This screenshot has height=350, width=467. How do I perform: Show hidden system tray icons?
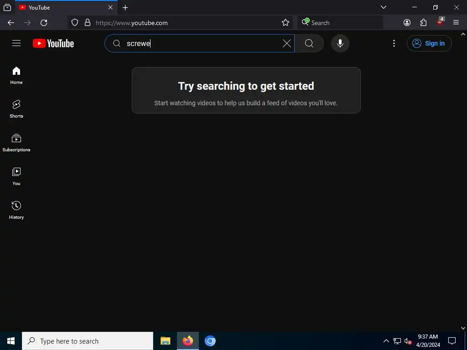pos(386,341)
